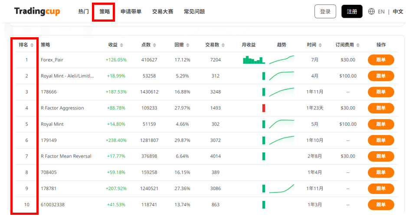Open the 策略 strategy tab
406x217 pixels.
point(105,12)
